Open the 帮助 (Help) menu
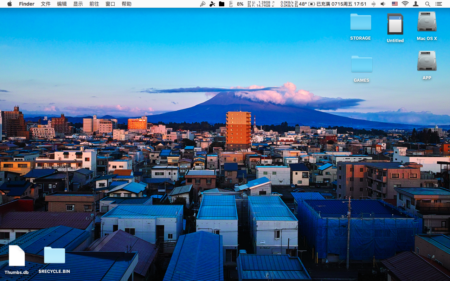The height and width of the screenshot is (281, 450). 127,4
